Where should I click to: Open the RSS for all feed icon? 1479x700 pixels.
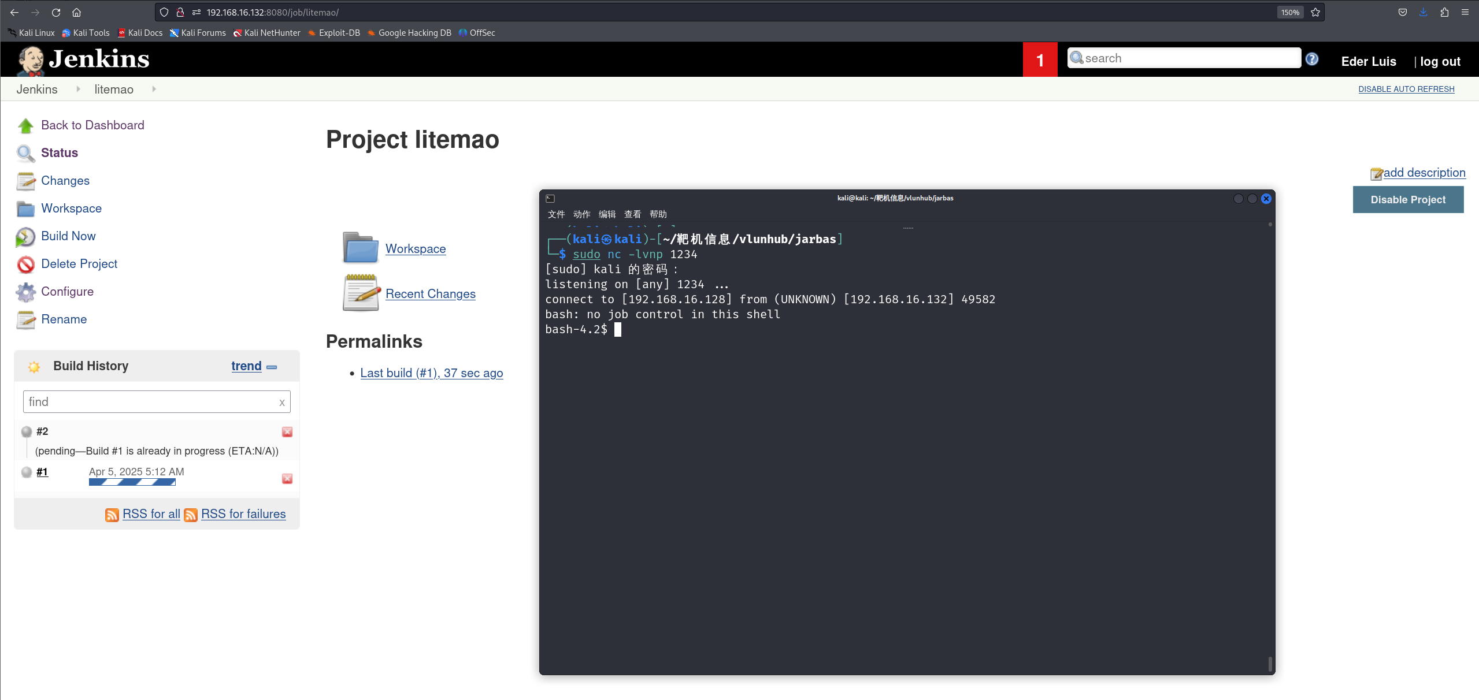point(112,515)
